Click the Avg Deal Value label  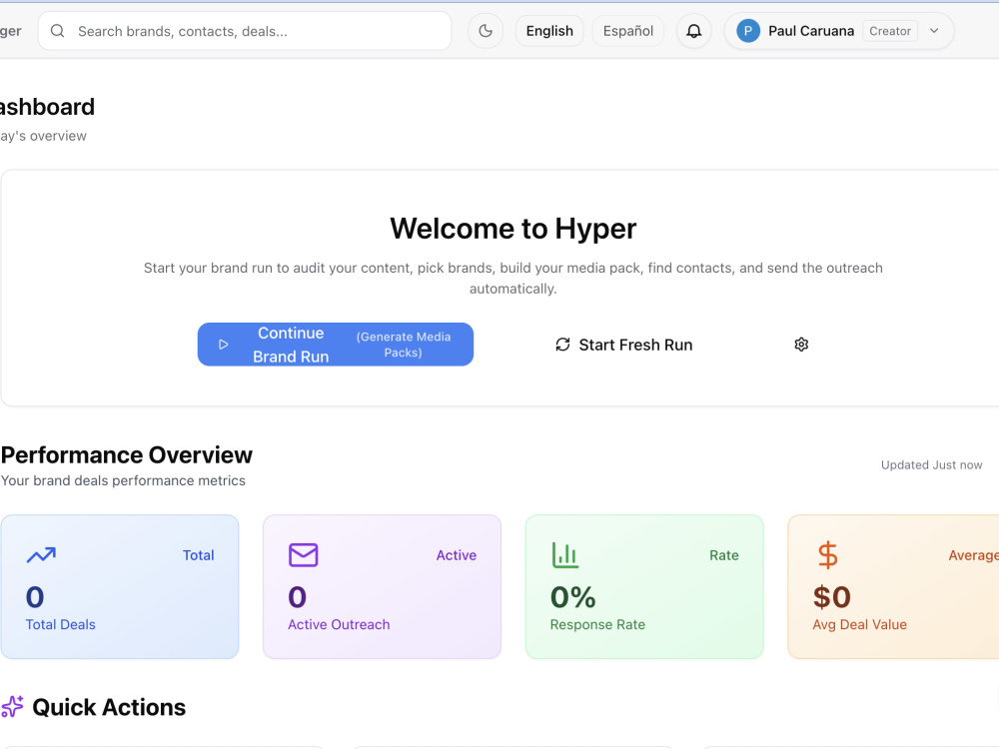coord(859,625)
